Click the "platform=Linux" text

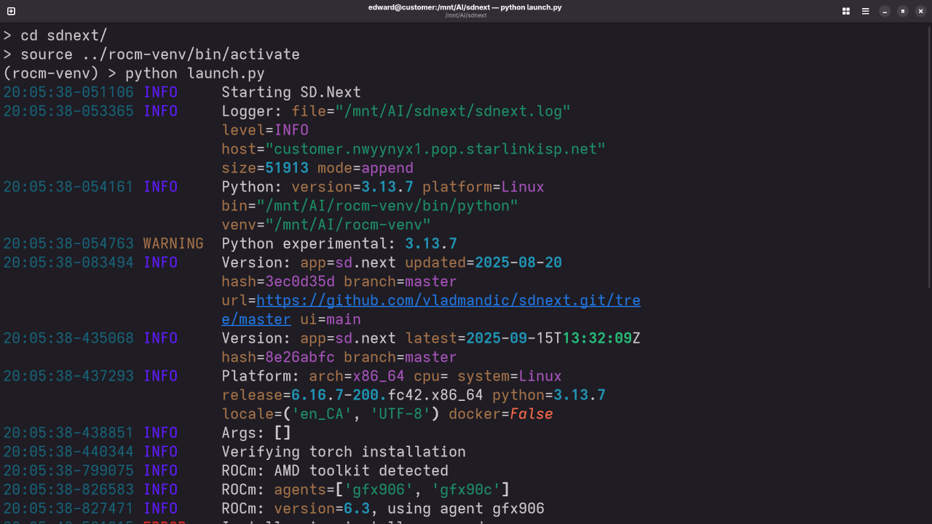(x=483, y=187)
